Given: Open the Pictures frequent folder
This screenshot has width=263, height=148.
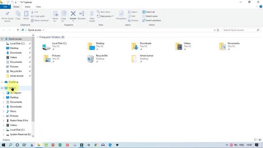Looking at the screenshot, I should 52,59.
